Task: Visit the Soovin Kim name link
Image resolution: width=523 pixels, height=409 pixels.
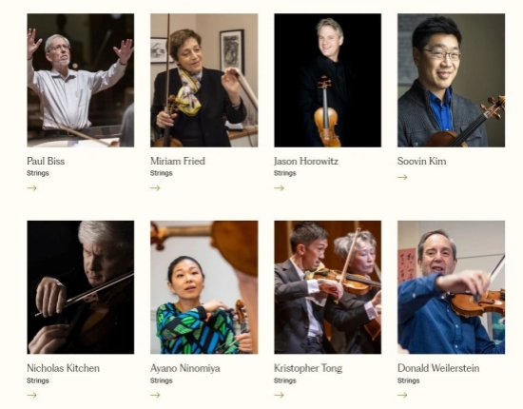Action: pos(421,161)
